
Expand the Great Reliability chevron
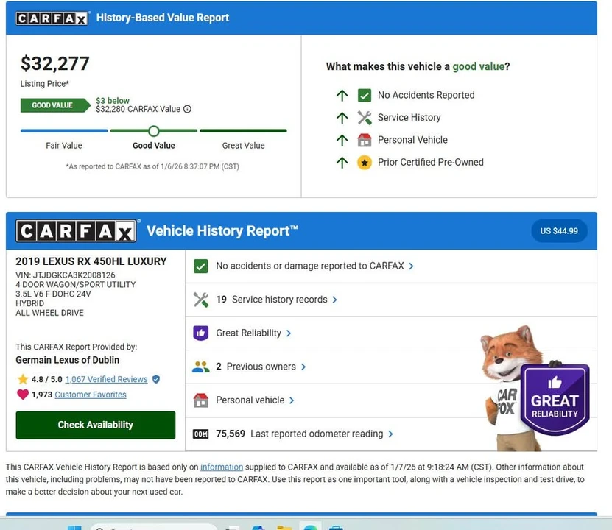289,333
